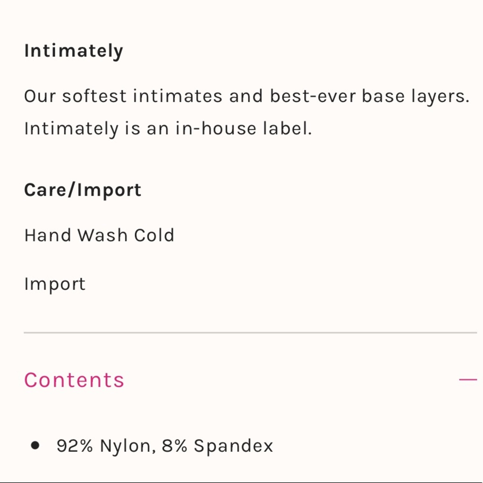Click the bold Intimately brand heading

click(x=73, y=51)
